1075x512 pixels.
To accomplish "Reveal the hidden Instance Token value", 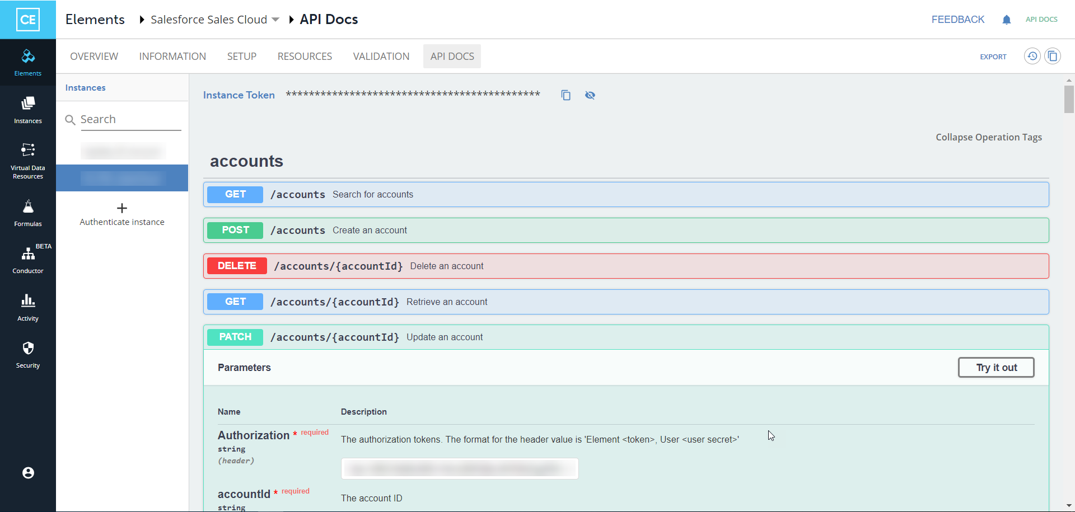I will click(590, 95).
